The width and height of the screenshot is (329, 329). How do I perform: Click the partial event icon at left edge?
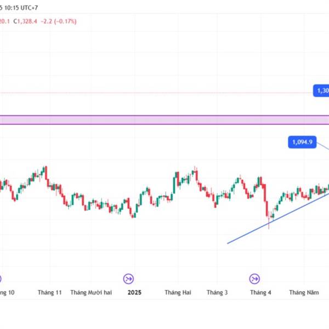(1, 279)
